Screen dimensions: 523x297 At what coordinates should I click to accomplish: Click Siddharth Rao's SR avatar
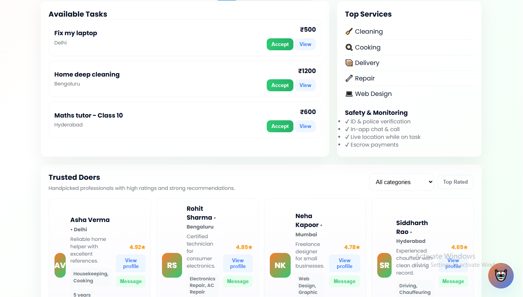[x=384, y=265]
